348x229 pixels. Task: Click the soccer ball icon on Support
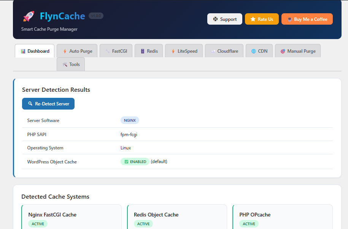pos(215,19)
